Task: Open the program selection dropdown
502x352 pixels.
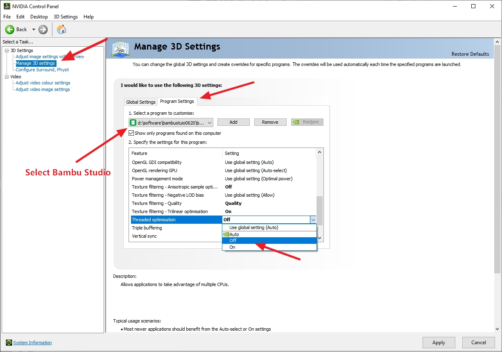Action: coord(171,123)
